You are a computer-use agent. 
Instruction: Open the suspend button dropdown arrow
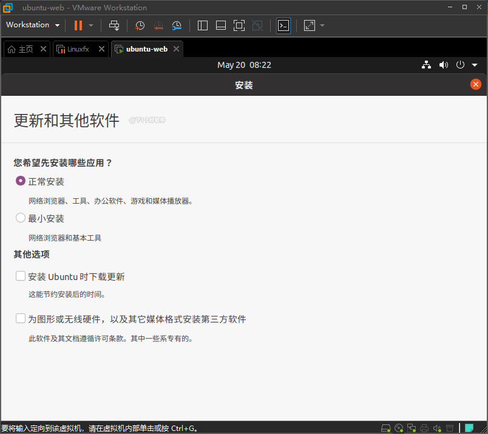[90, 25]
